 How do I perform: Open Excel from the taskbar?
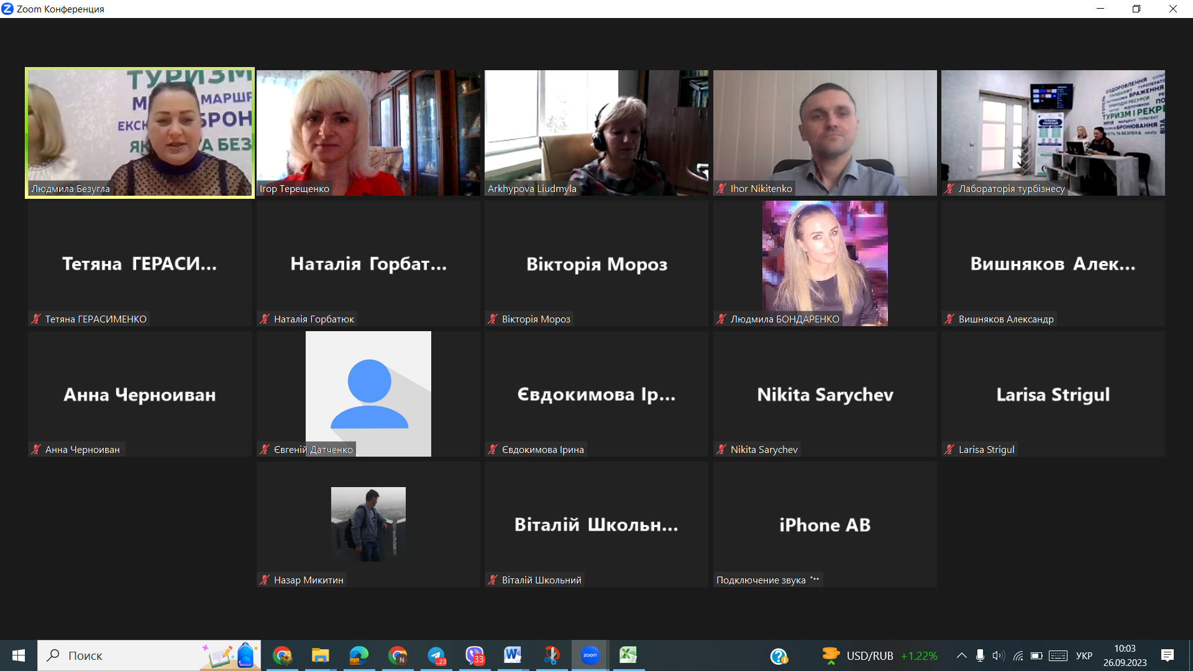point(628,655)
